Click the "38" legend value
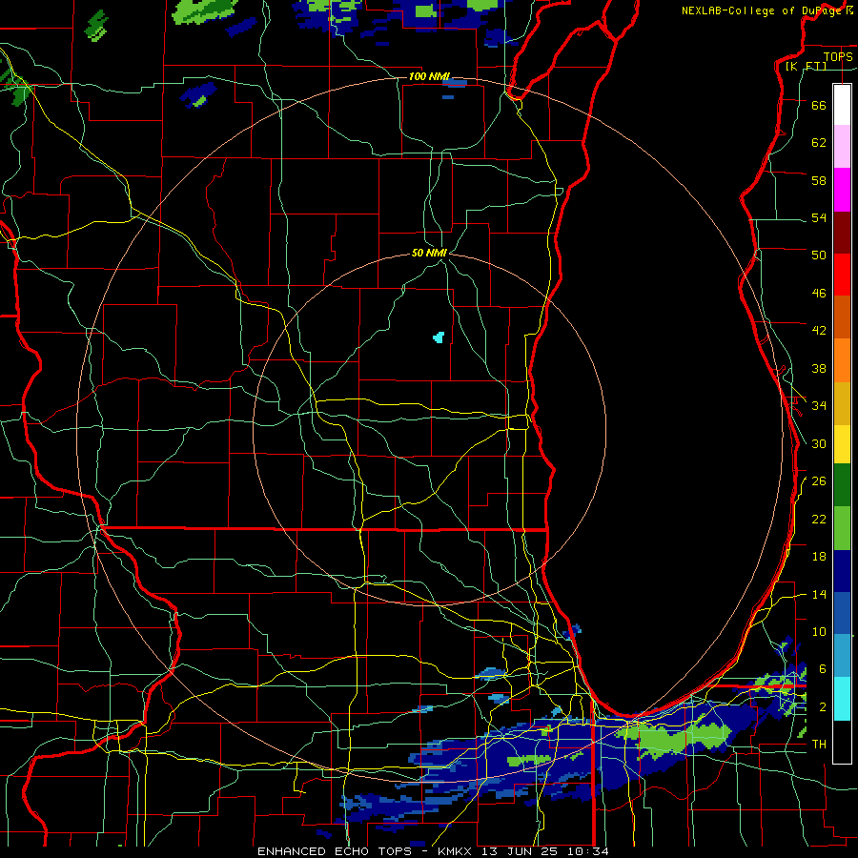Image resolution: width=858 pixels, height=858 pixels. [819, 368]
